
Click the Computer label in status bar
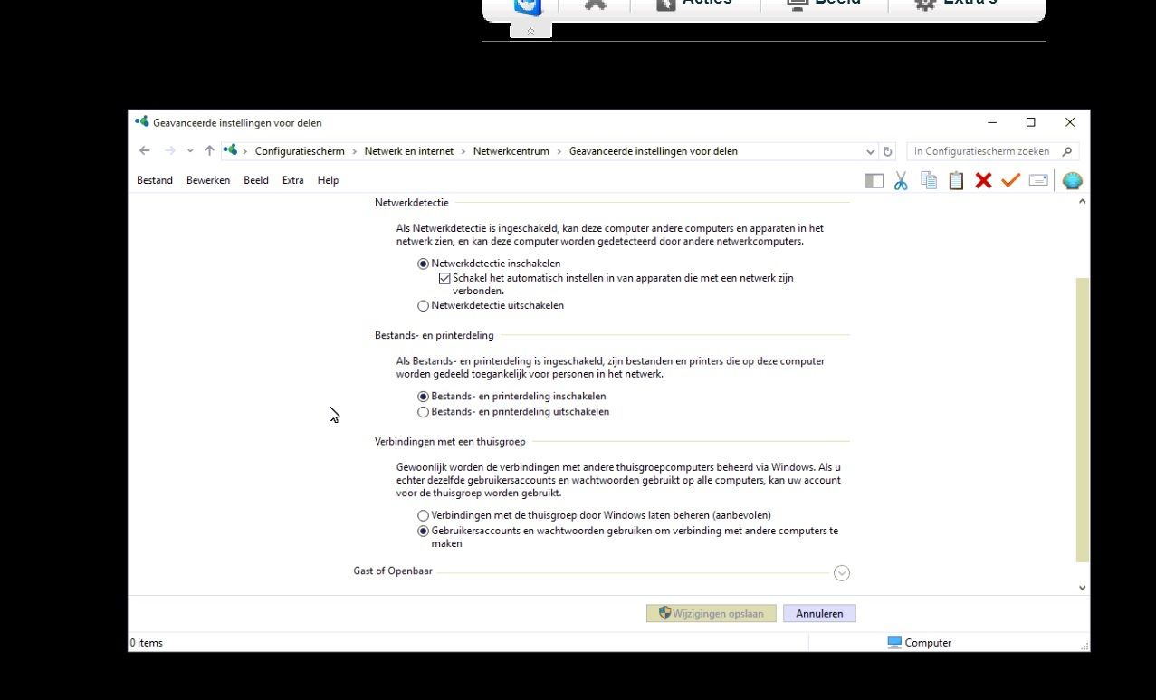[928, 643]
